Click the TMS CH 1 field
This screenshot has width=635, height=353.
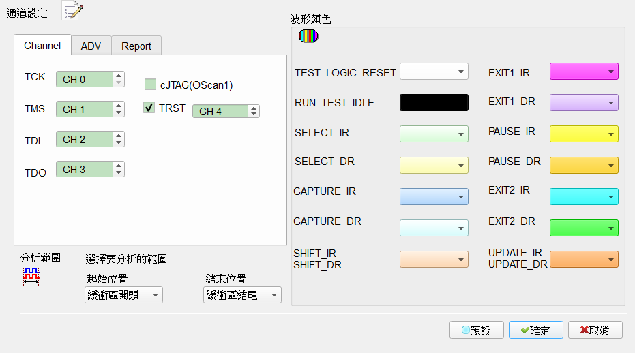[x=85, y=109]
